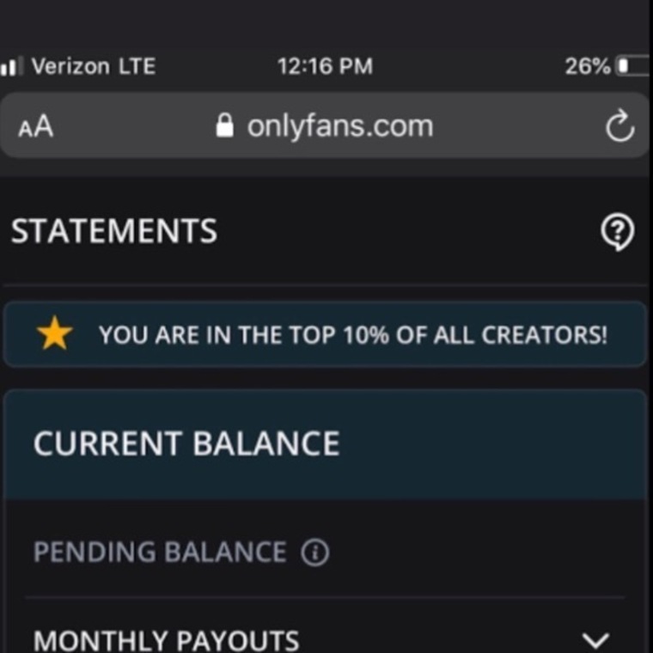Open the AA text size menu

35,127
